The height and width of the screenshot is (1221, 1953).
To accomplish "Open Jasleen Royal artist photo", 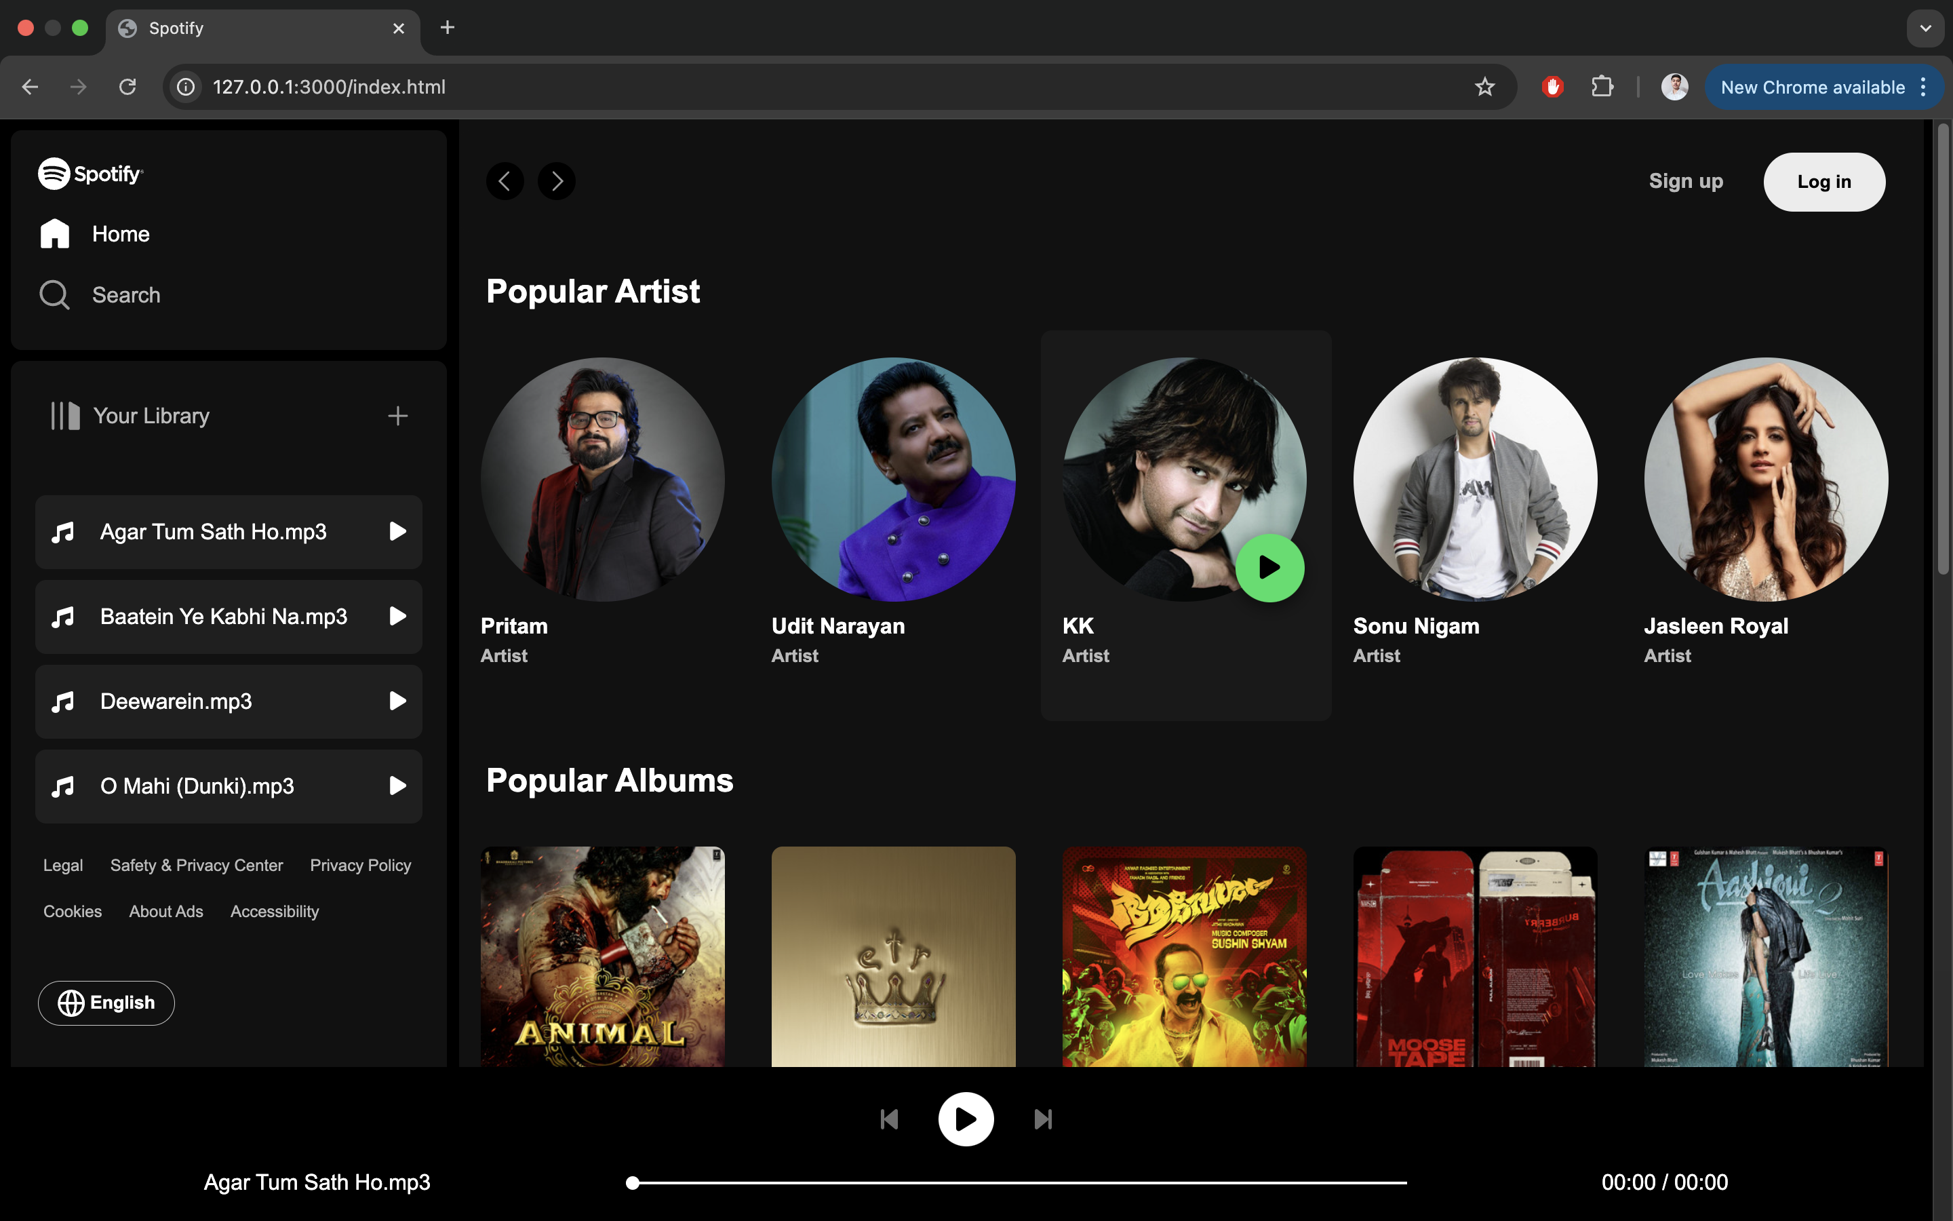I will pyautogui.click(x=1766, y=480).
